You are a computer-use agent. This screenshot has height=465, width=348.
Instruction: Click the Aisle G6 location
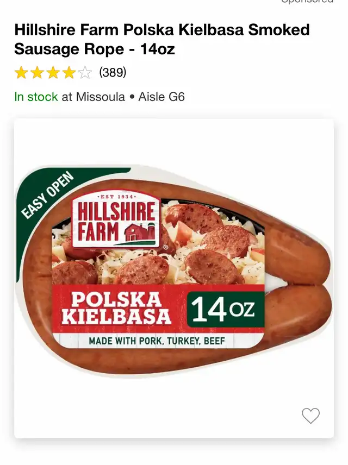161,97
